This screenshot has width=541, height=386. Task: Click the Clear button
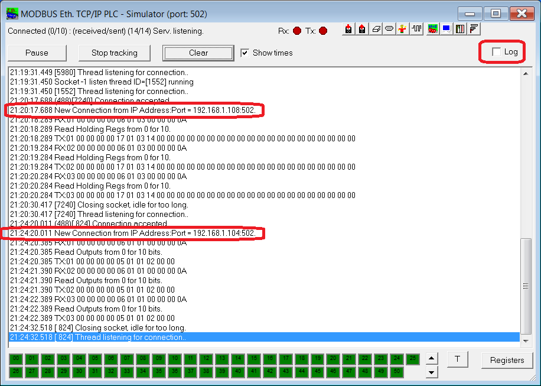tap(198, 53)
